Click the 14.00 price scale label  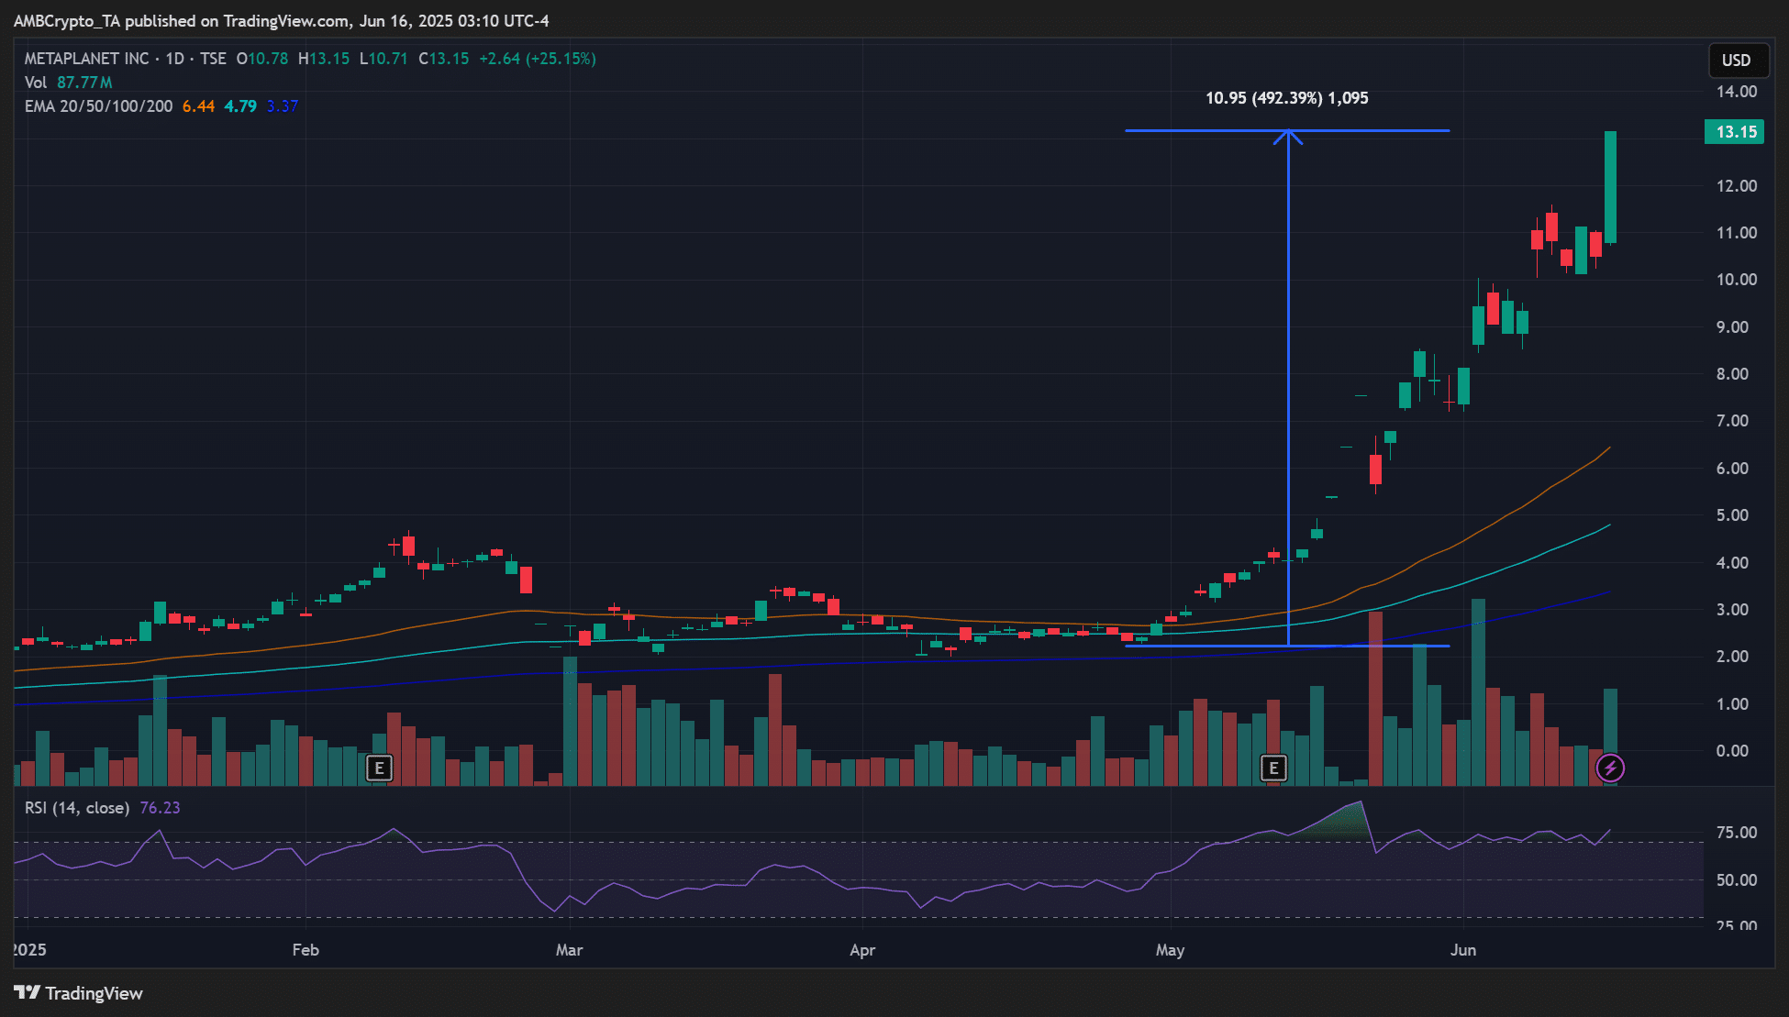click(x=1736, y=92)
